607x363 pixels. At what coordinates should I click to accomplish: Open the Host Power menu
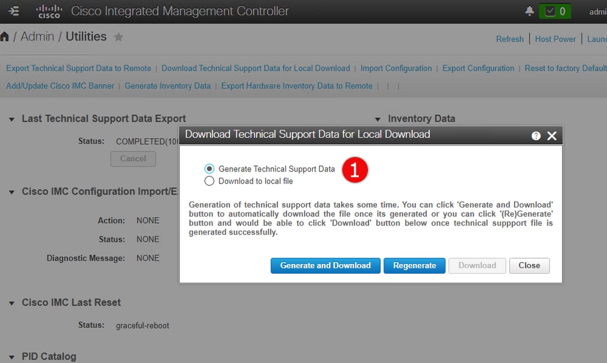click(x=555, y=39)
